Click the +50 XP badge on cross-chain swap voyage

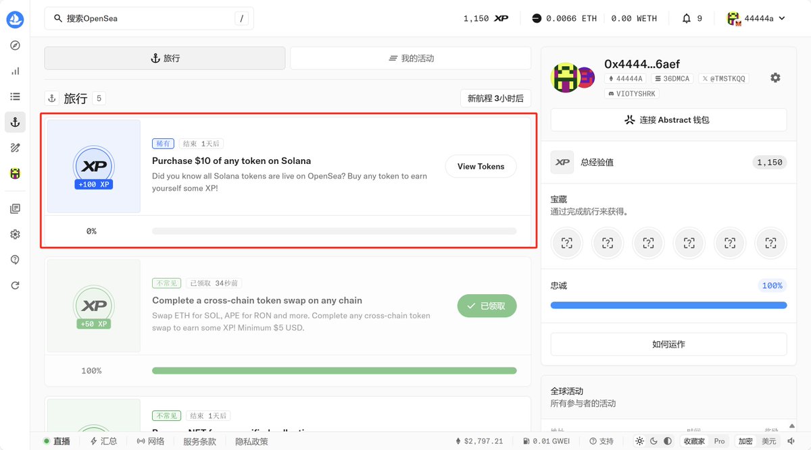pyautogui.click(x=94, y=324)
